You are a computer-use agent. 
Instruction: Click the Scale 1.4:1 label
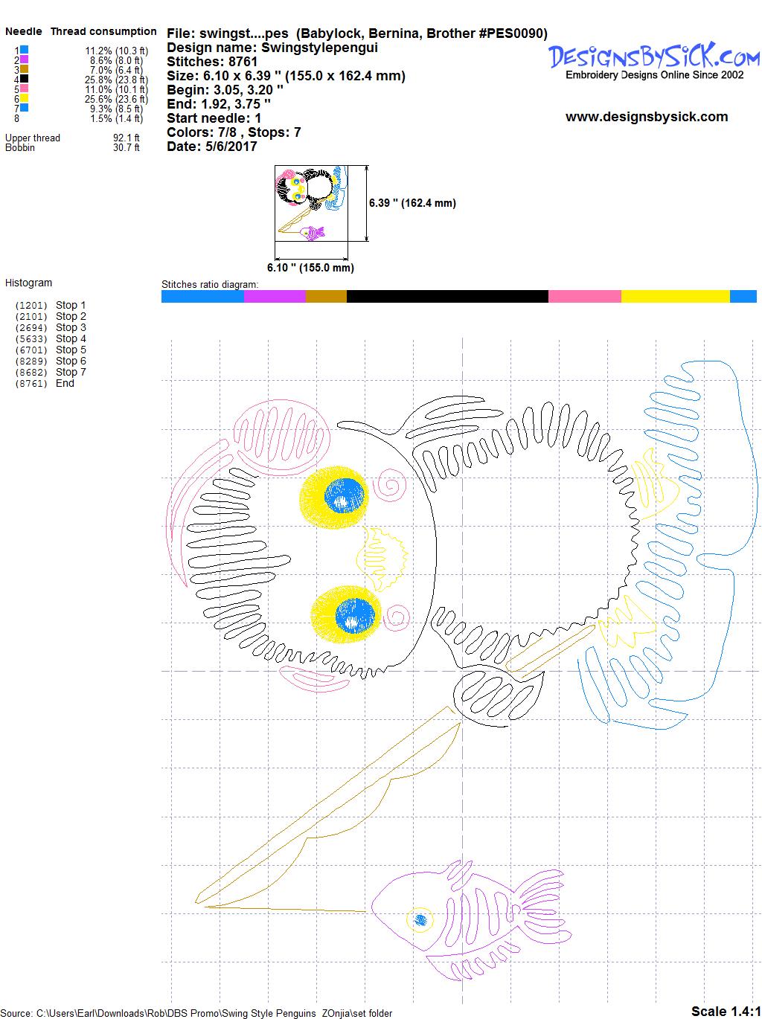(725, 1011)
